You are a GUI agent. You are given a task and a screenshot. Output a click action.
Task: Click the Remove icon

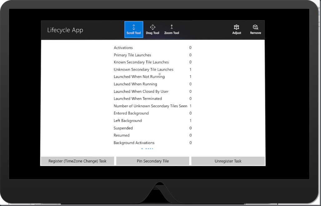pyautogui.click(x=255, y=30)
